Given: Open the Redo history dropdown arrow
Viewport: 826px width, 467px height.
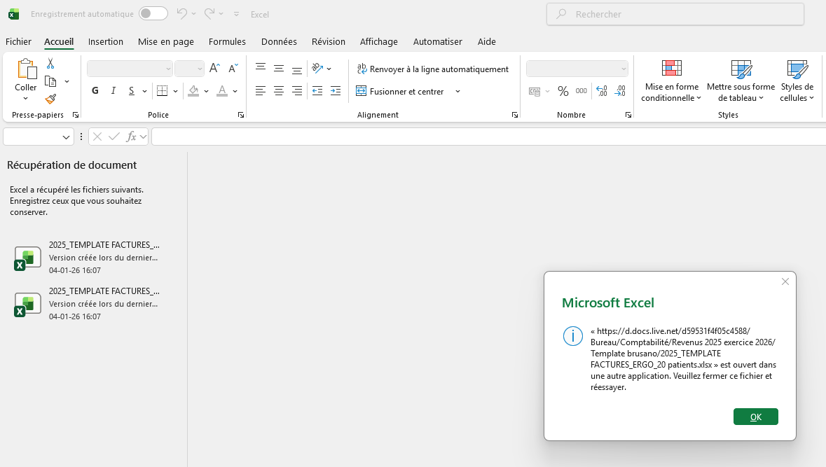Looking at the screenshot, I should pos(221,14).
